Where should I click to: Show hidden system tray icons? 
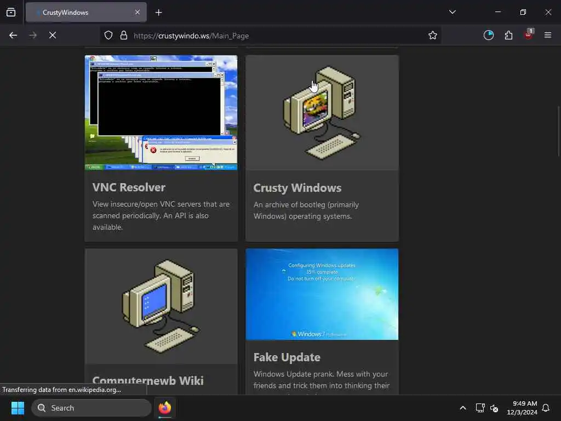click(x=462, y=408)
